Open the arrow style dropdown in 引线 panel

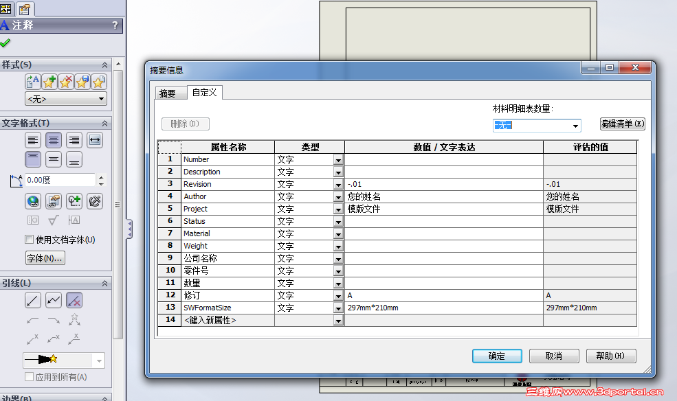coord(99,360)
